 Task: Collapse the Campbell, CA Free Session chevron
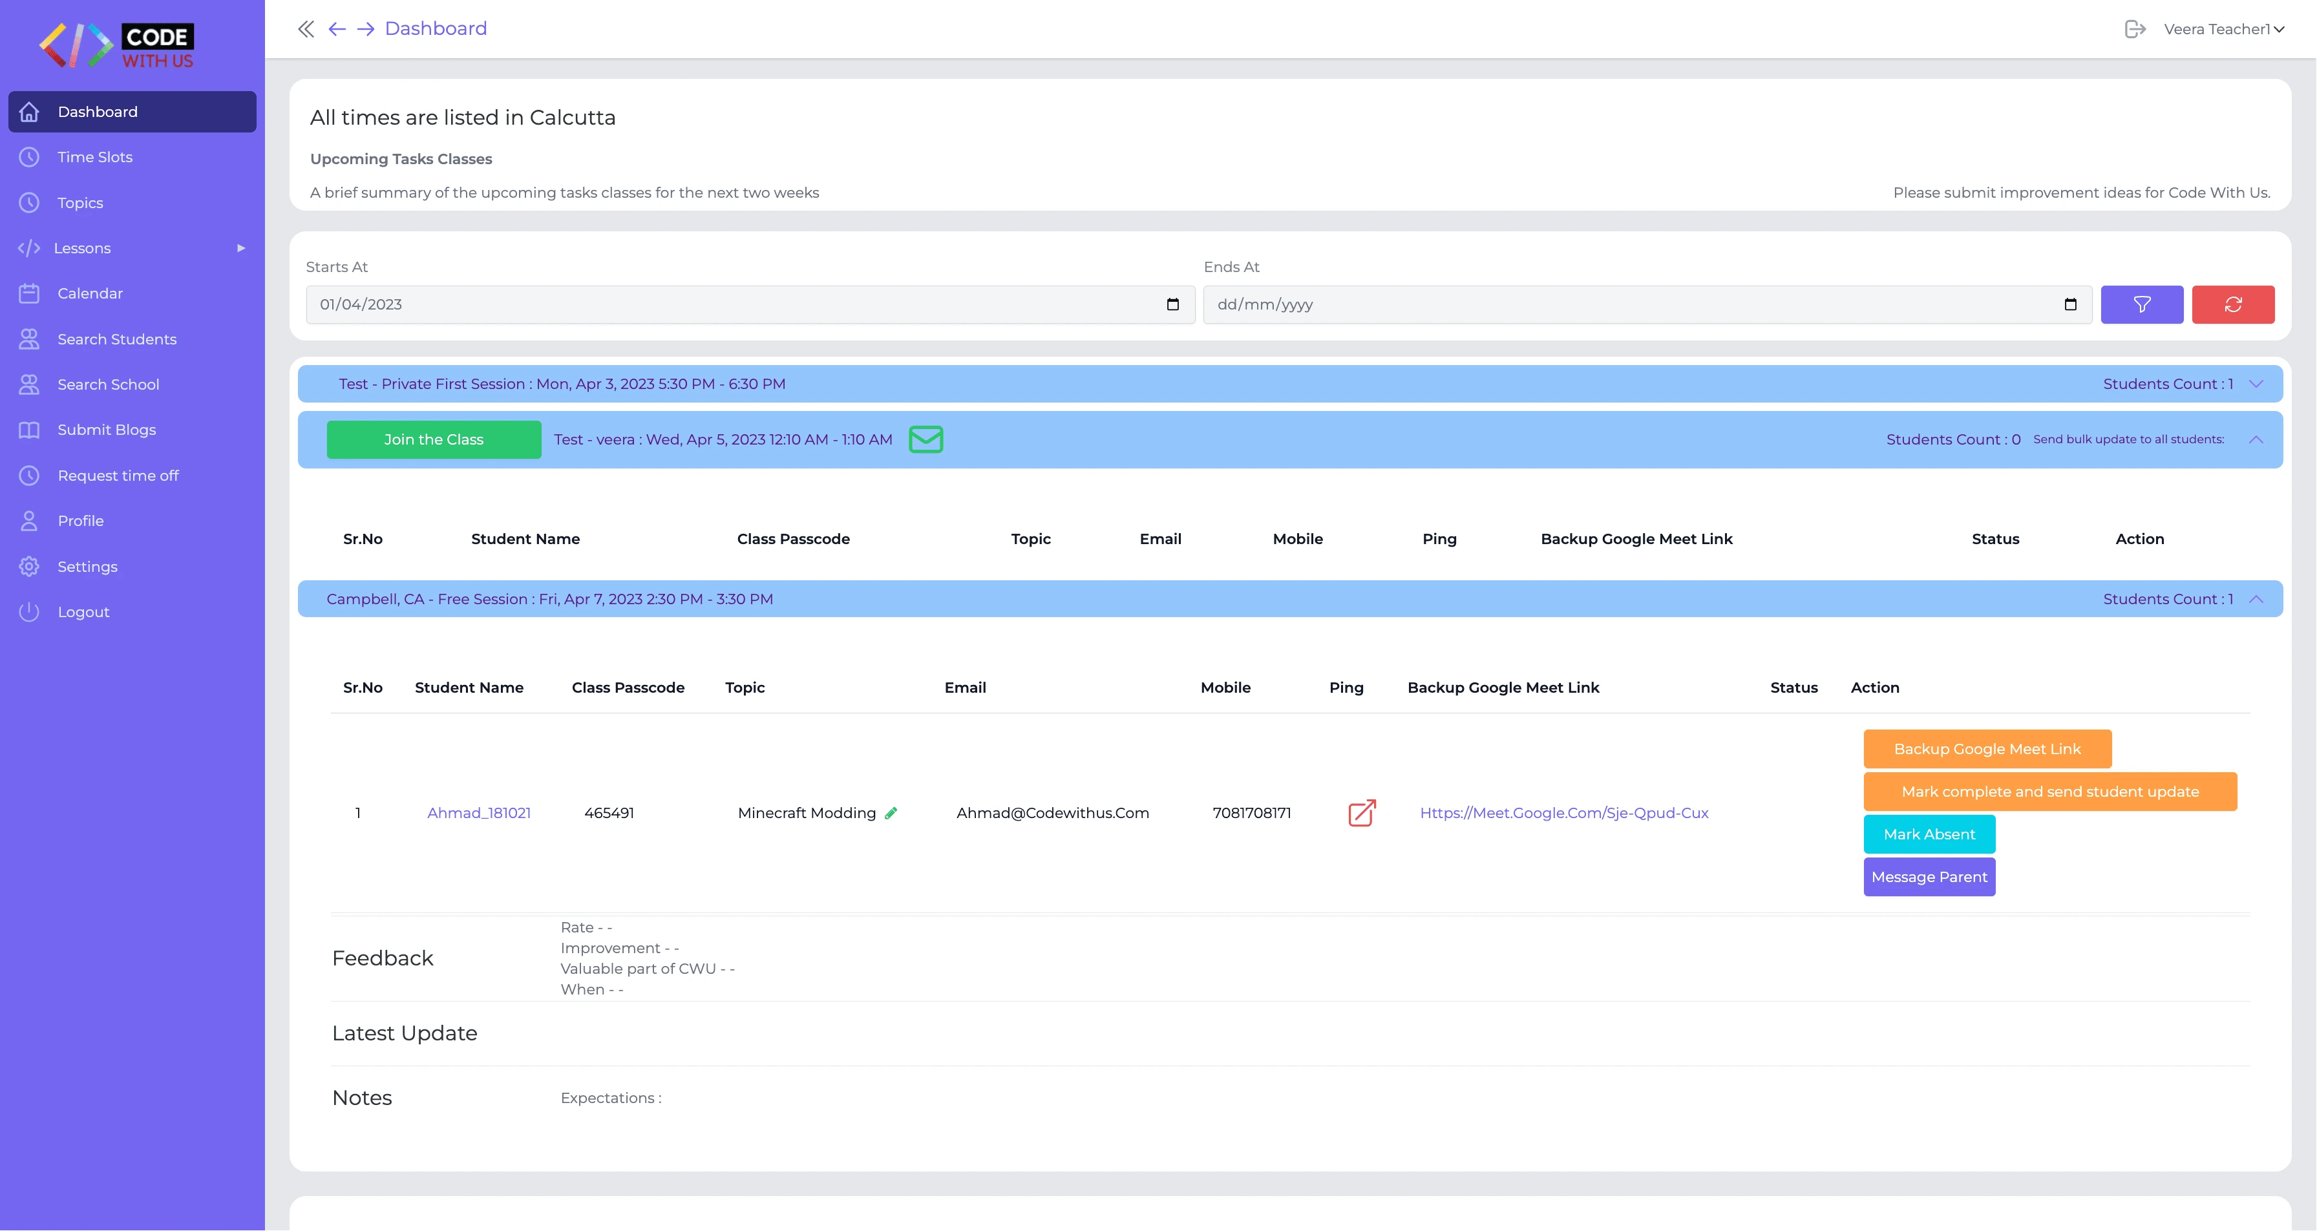[2255, 599]
